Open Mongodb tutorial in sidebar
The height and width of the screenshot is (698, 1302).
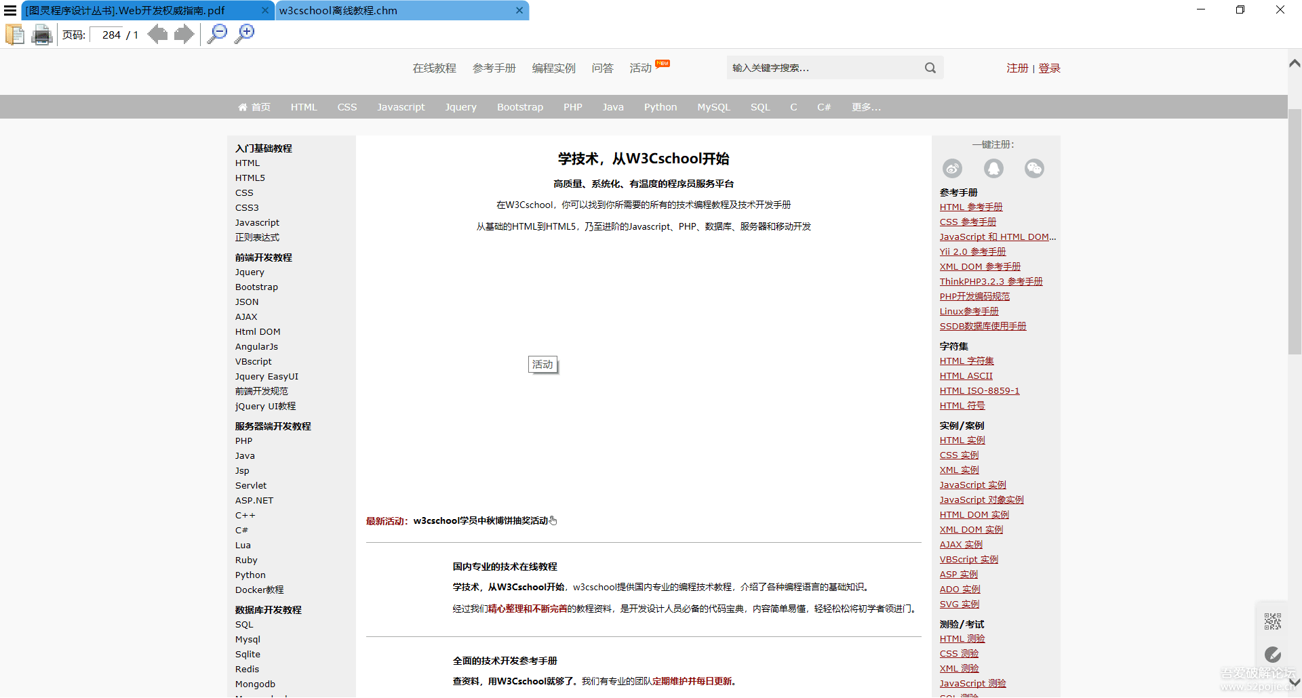click(x=255, y=684)
